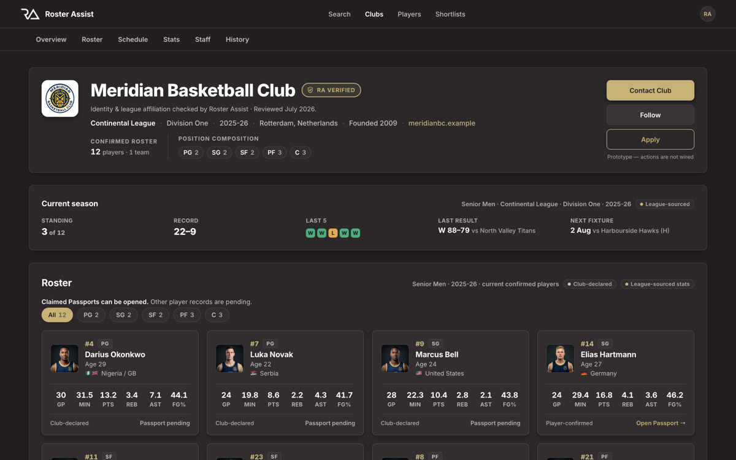Click the 22–9 record value
736x460 pixels.
click(x=185, y=232)
